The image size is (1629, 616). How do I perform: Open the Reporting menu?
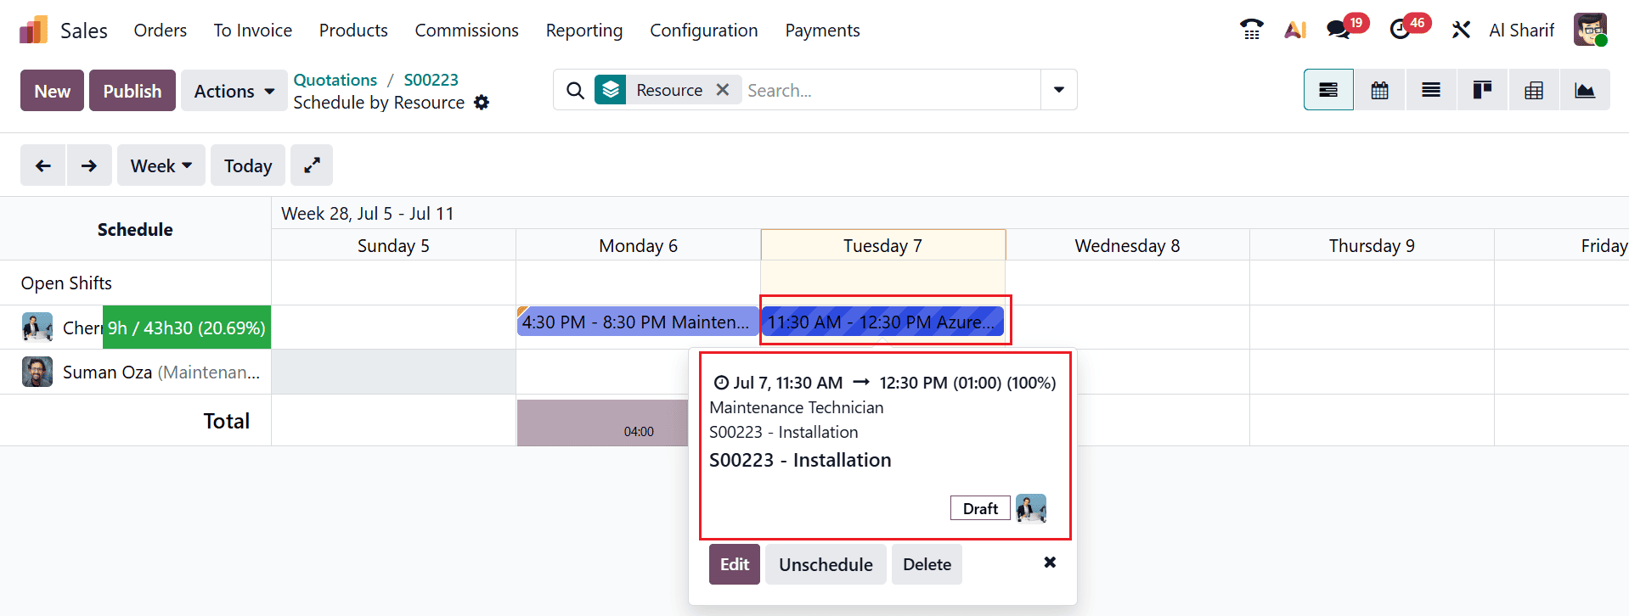coord(584,31)
